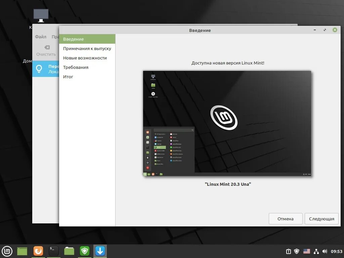Image resolution: width=344 pixels, height=258 pixels.
Task: Click the network icon in the tray
Action: 316,251
